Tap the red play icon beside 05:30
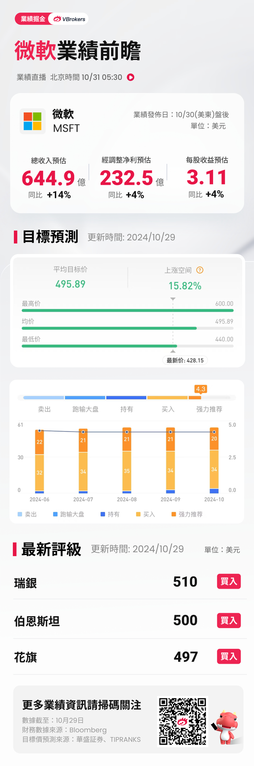 click(131, 77)
